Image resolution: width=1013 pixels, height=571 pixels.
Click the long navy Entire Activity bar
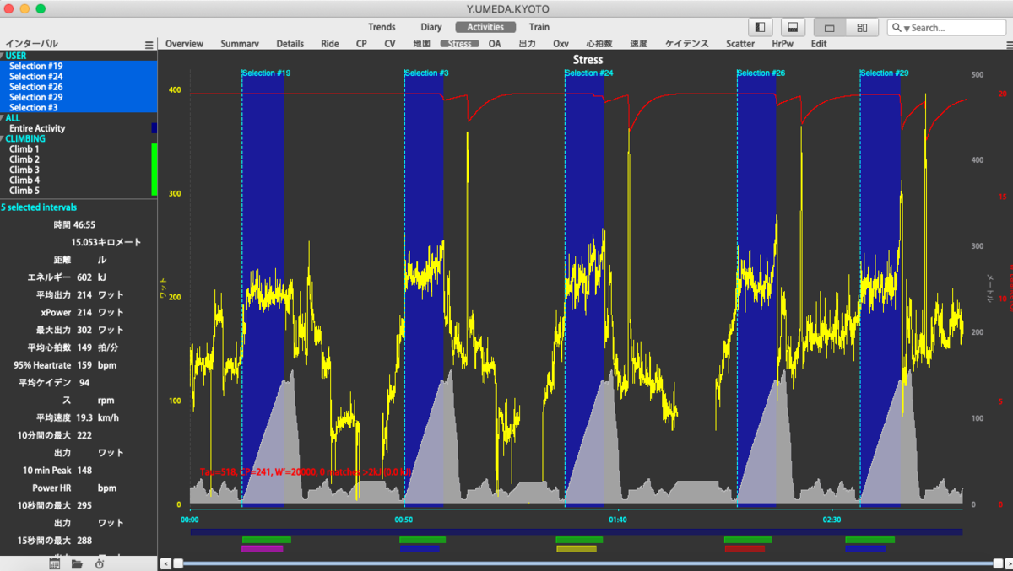(576, 531)
